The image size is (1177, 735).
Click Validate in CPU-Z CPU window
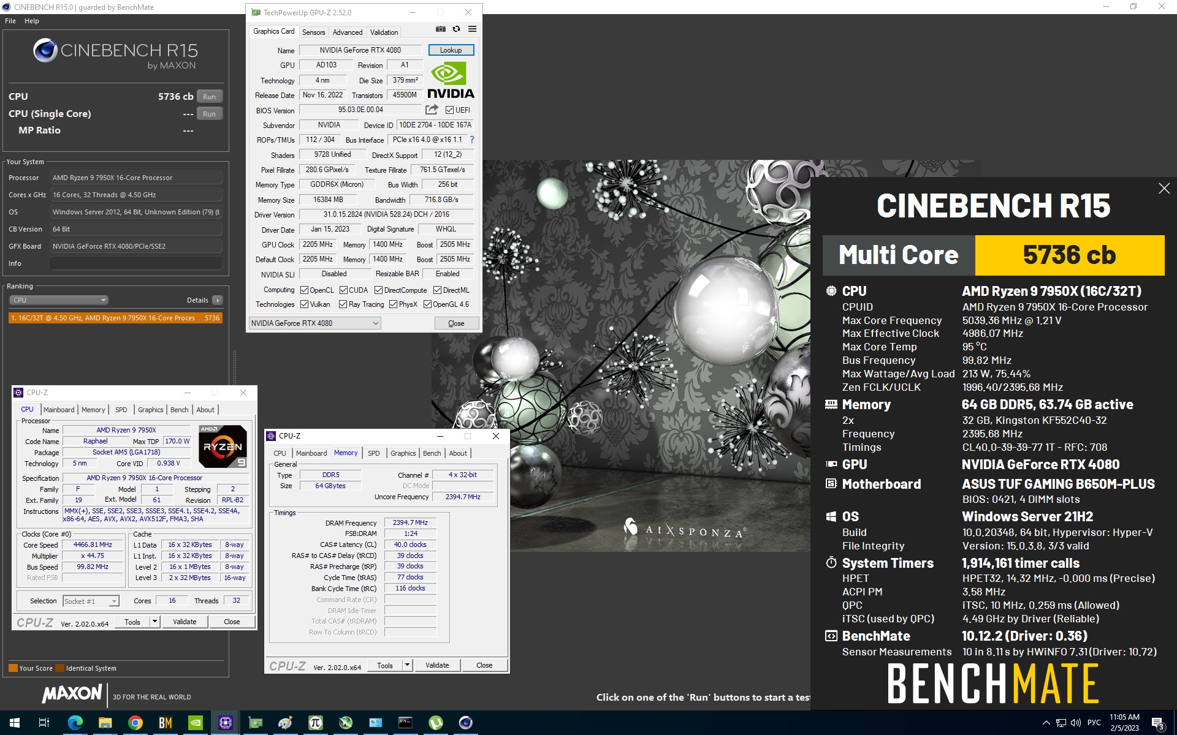click(x=185, y=622)
